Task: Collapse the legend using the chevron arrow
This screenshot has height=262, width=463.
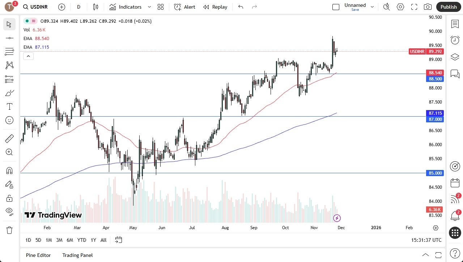Action: click(28, 56)
